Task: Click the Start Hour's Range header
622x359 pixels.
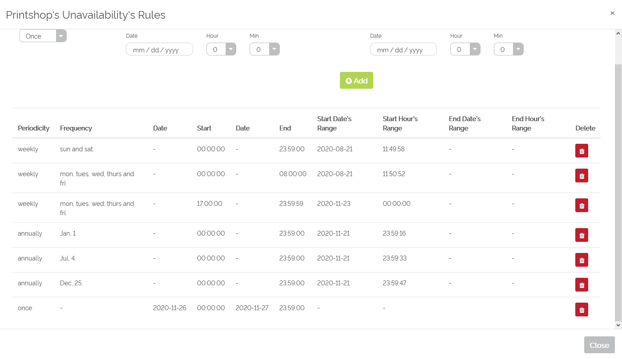Action: 400,123
